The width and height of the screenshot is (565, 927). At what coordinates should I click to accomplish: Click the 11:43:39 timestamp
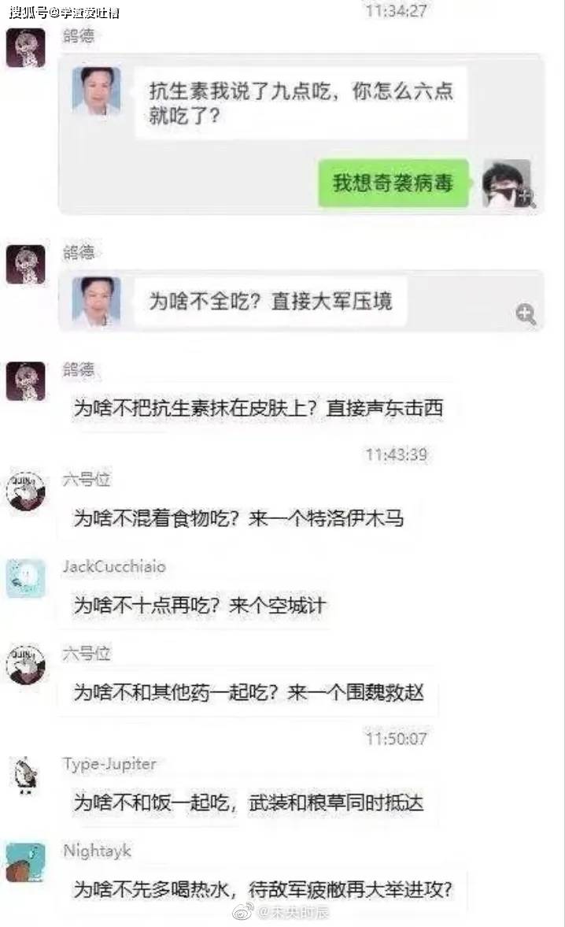(396, 454)
